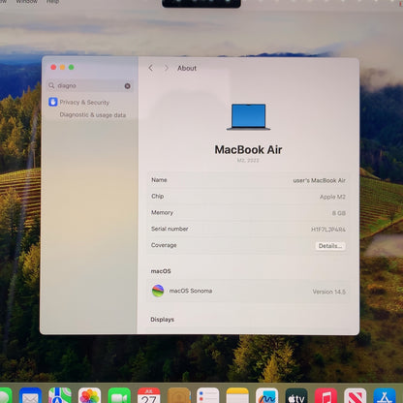Click the blue MacBook Air illustration

tap(248, 117)
